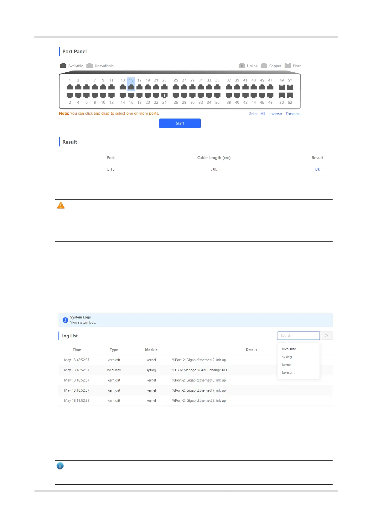Click the Time column header
The height and width of the screenshot is (528, 373).
pos(77,350)
